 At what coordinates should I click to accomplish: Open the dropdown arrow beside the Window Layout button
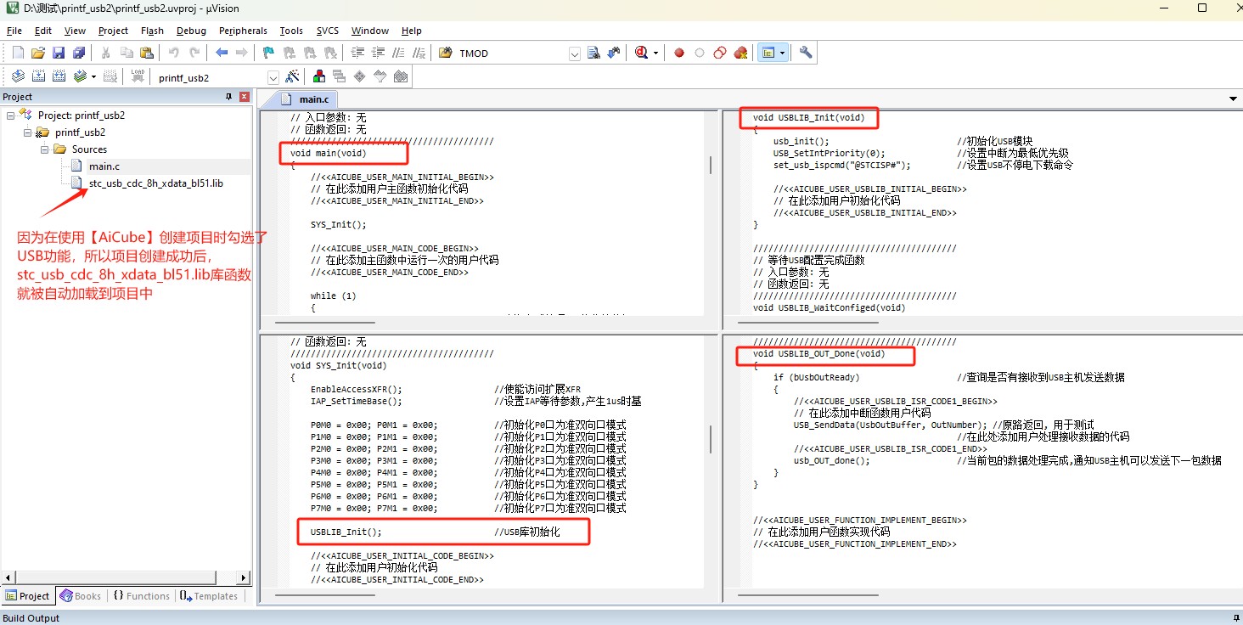tap(782, 53)
